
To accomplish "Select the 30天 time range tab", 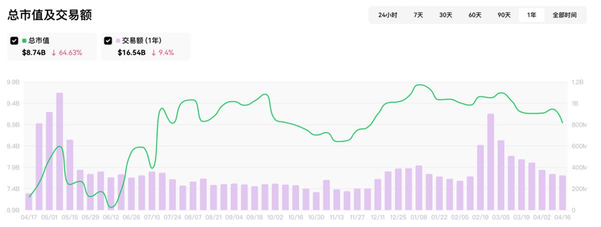I will point(446,15).
